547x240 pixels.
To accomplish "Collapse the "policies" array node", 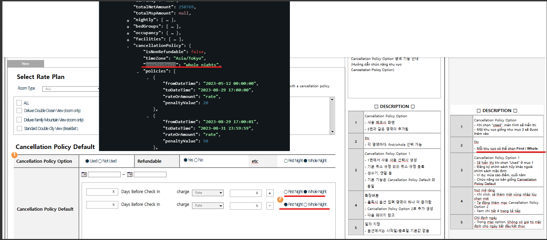I will click(138, 72).
